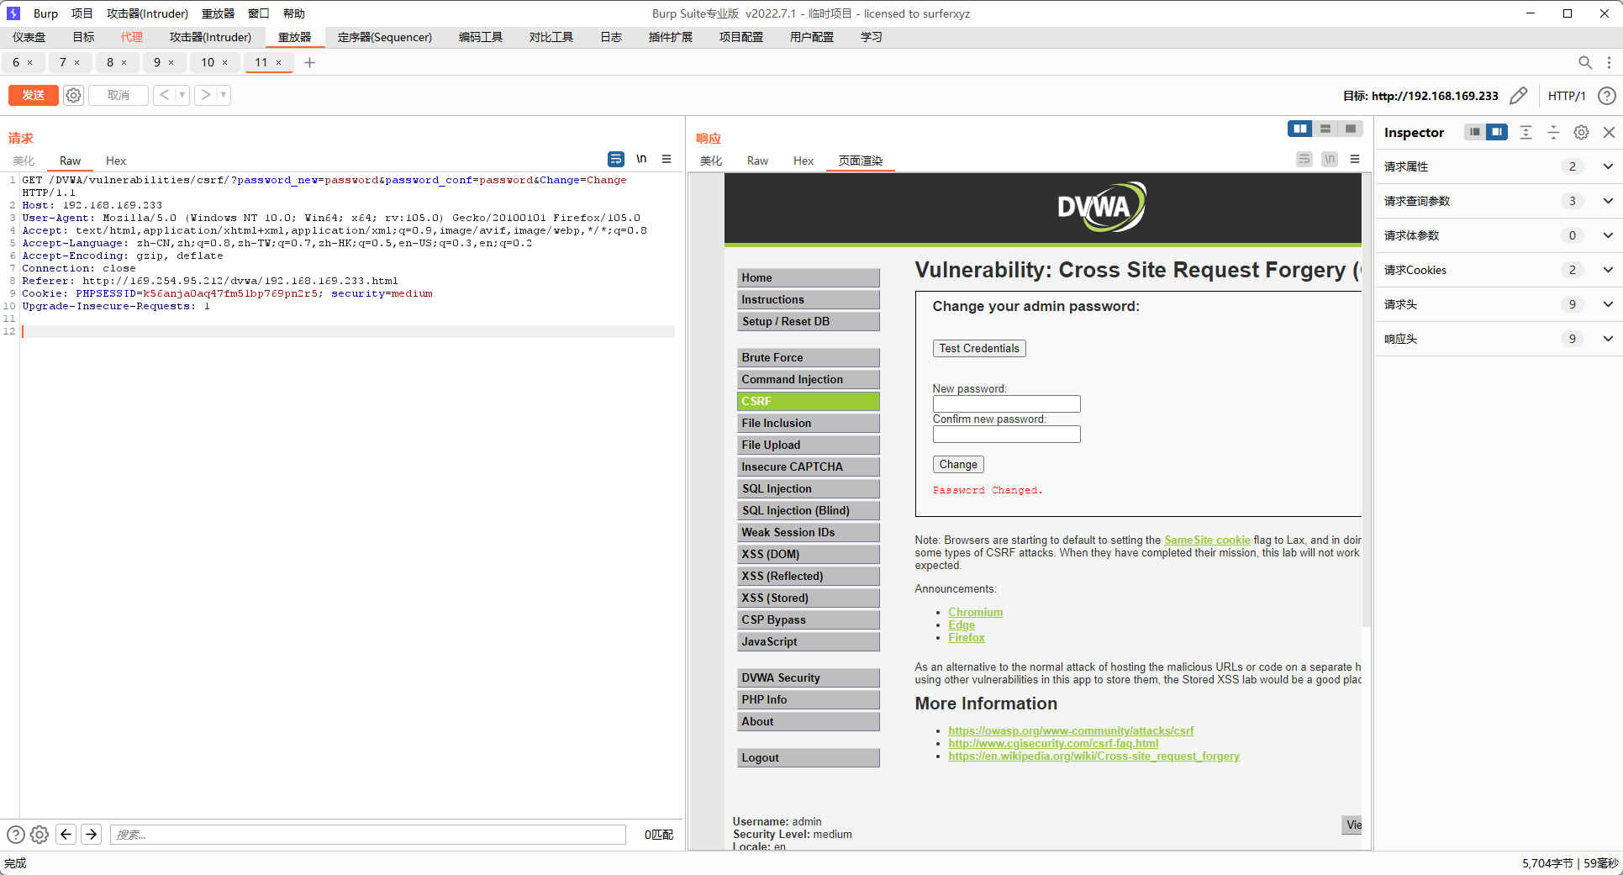Open SameSite cookie link
The image size is (1623, 875).
coord(1207,540)
